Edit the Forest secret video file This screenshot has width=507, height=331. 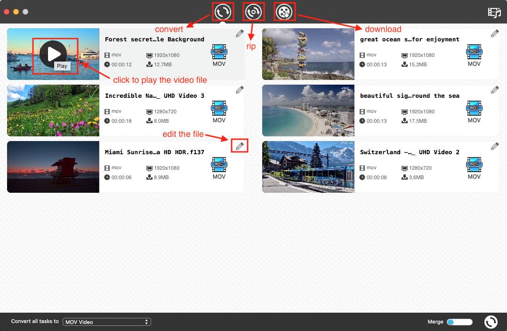coord(239,33)
